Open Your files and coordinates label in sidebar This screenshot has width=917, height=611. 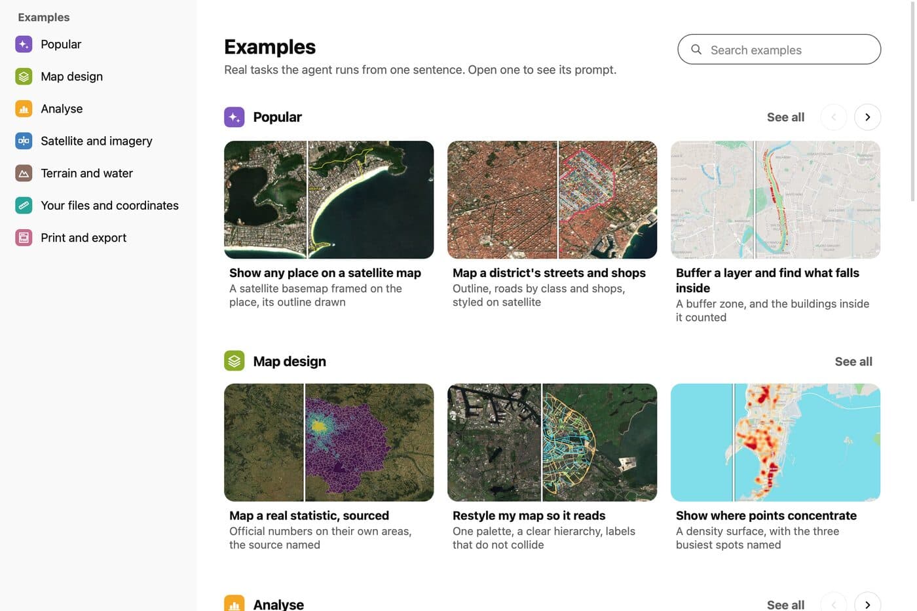109,205
